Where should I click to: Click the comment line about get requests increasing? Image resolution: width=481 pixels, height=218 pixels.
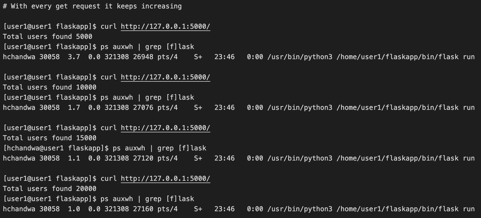pos(92,6)
